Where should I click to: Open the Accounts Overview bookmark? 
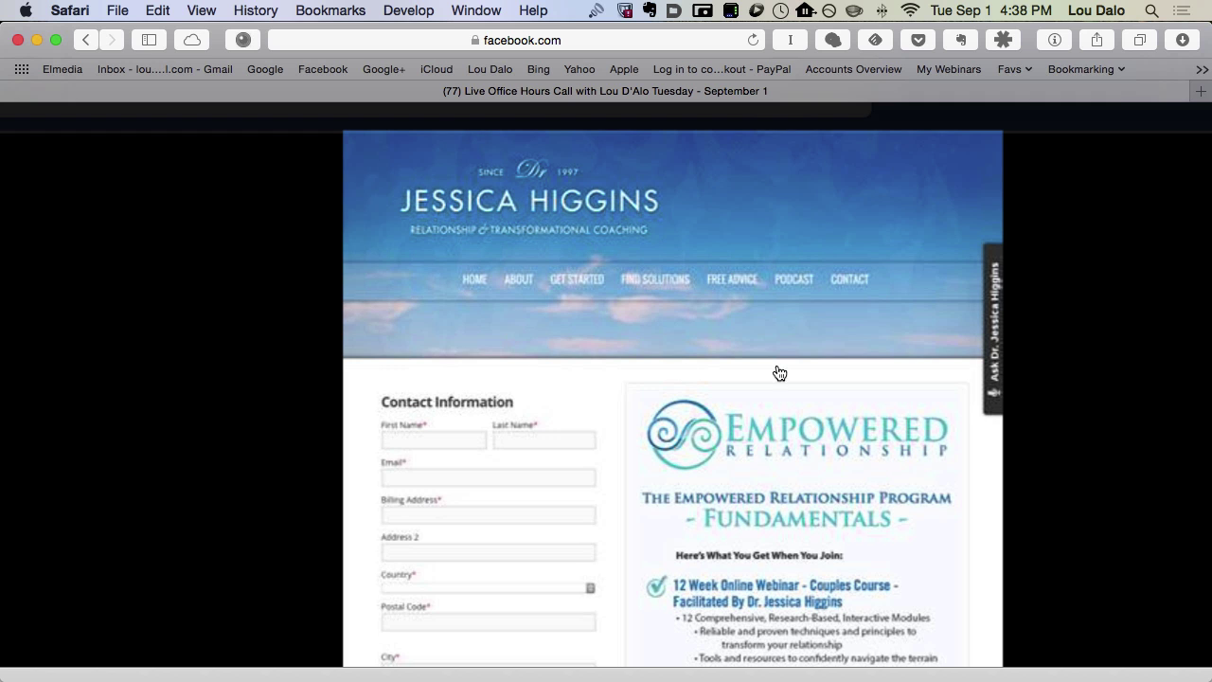(x=853, y=69)
